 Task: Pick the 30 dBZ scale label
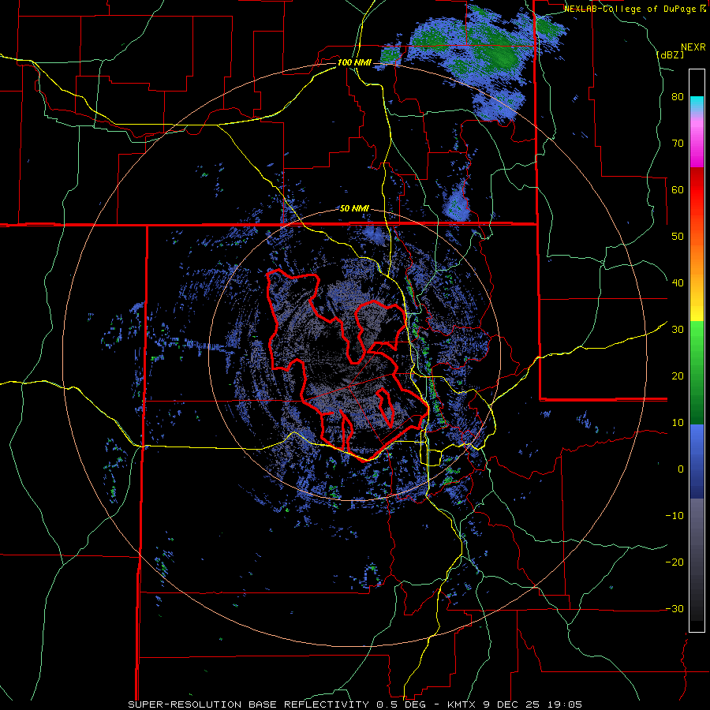pos(678,330)
